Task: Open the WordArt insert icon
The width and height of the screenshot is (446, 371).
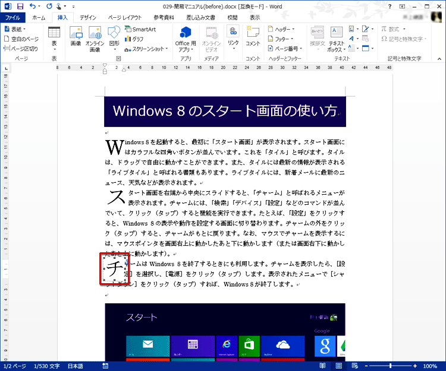Action: 353,39
